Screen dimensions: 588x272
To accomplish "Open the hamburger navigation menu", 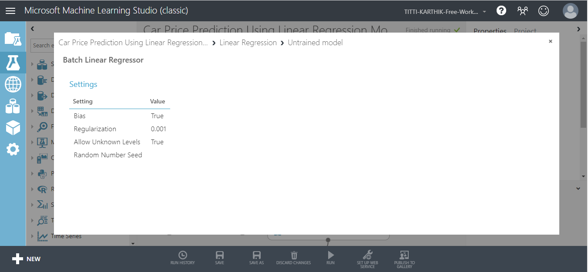I will click(11, 11).
